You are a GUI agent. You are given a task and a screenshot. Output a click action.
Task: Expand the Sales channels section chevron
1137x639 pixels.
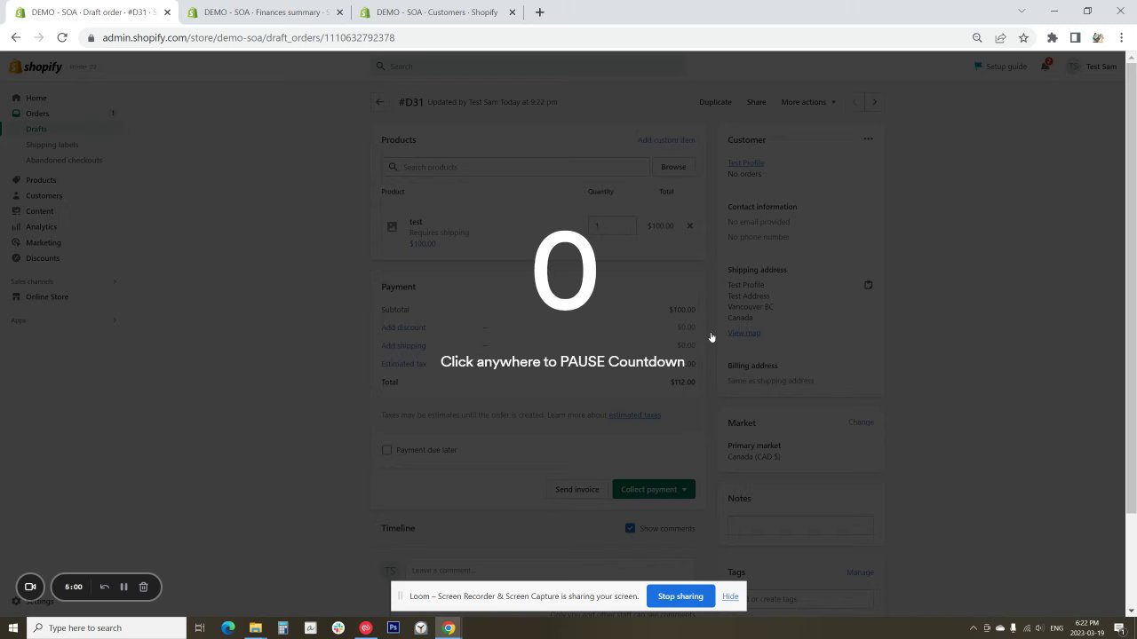115,281
